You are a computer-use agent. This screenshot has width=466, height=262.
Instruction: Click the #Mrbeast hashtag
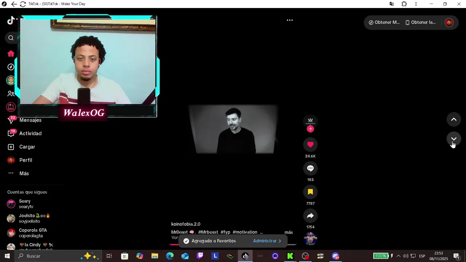point(208,232)
